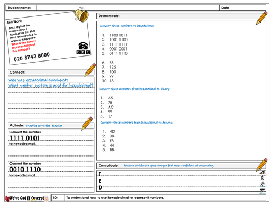Click binary value 0001 0001
Screen dimensions: 274x206
pyautogui.click(x=118, y=49)
